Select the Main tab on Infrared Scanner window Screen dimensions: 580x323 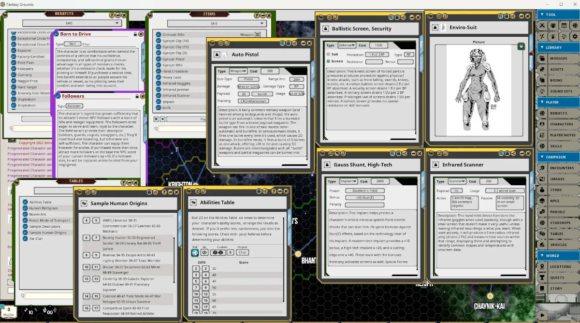[532, 180]
